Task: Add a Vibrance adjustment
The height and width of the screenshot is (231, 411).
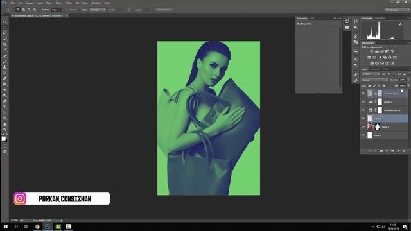Action: point(392,51)
